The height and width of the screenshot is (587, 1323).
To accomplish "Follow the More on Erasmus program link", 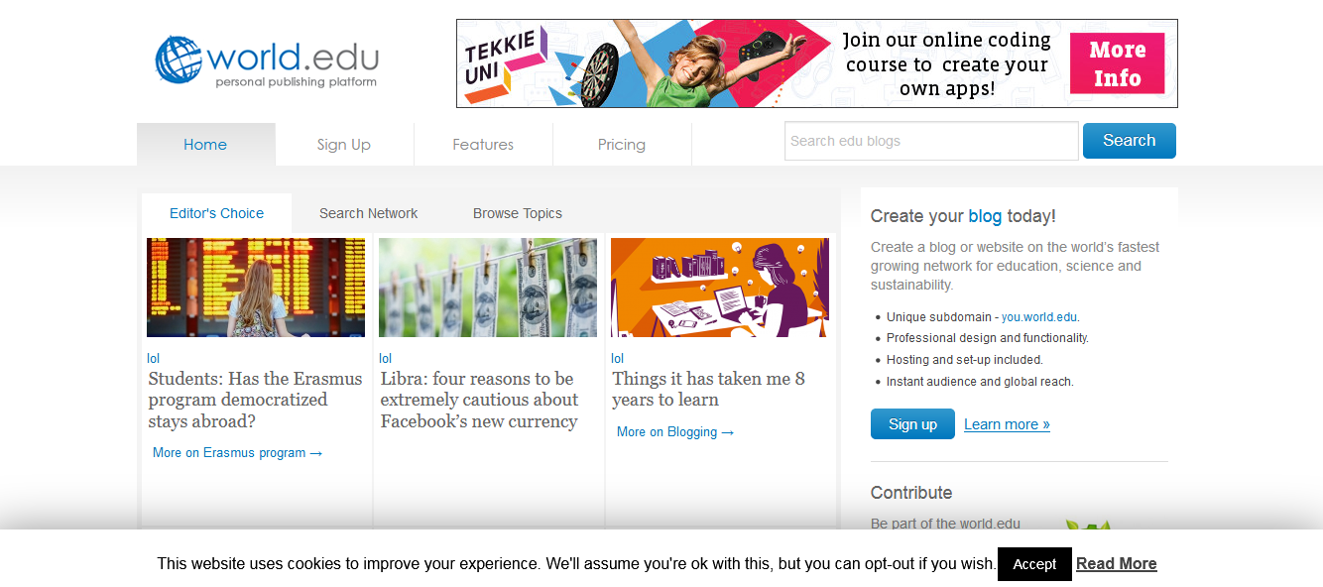I will pos(238,453).
